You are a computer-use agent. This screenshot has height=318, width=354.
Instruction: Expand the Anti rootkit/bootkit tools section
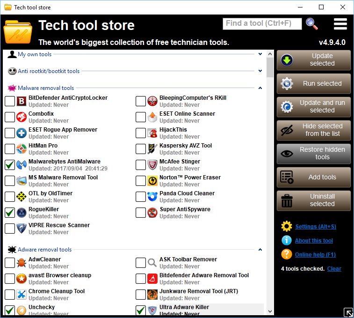click(x=260, y=71)
